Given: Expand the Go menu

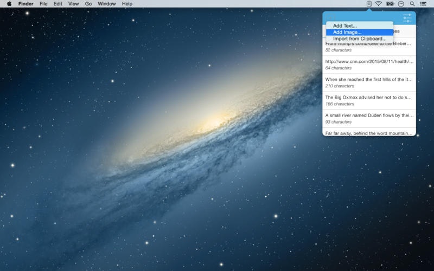Looking at the screenshot, I should tap(88, 4).
